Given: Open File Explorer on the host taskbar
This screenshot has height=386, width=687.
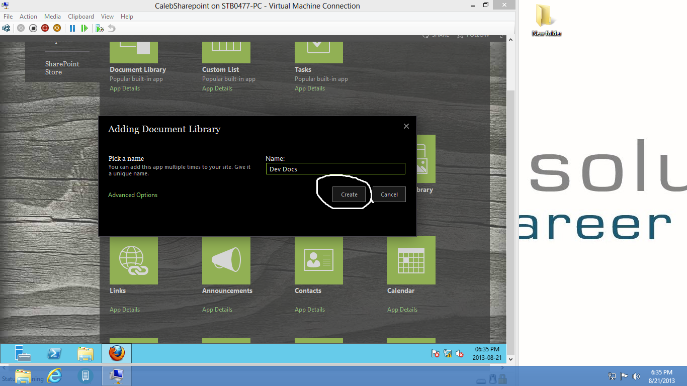Looking at the screenshot, I should point(23,376).
